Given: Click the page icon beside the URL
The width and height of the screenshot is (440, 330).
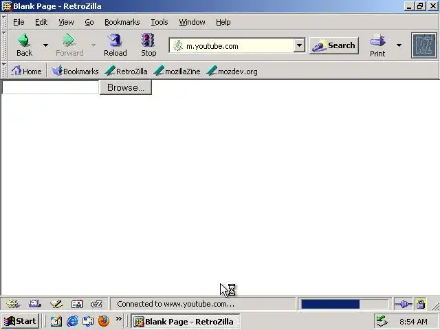Looking at the screenshot, I should pyautogui.click(x=178, y=46).
